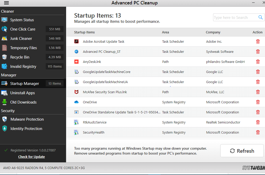Remove AnyDesk.lnk from startup
This screenshot has height=175, width=265.
click(x=258, y=62)
